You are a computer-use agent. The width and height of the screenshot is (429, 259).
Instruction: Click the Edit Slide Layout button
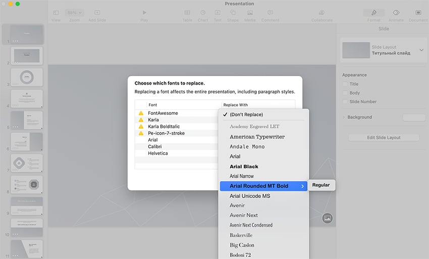(384, 138)
